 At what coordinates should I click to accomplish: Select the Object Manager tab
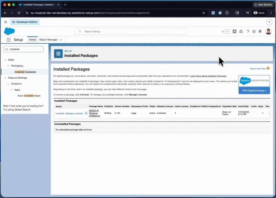point(48,40)
